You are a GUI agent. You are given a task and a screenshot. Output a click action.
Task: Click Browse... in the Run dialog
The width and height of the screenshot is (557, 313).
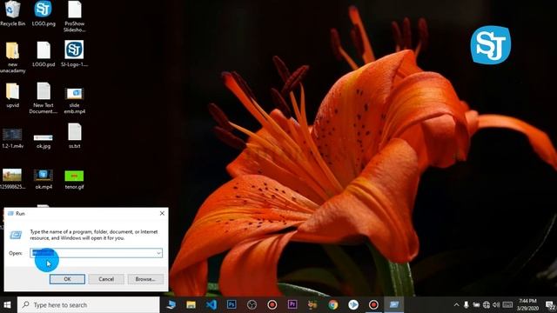coord(145,279)
